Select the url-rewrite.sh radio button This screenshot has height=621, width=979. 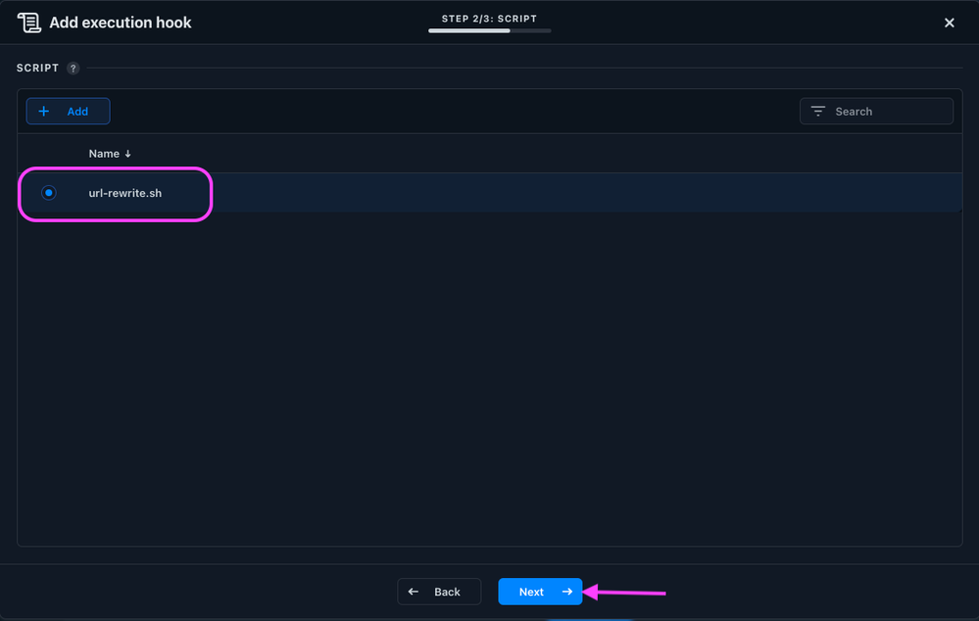(49, 193)
